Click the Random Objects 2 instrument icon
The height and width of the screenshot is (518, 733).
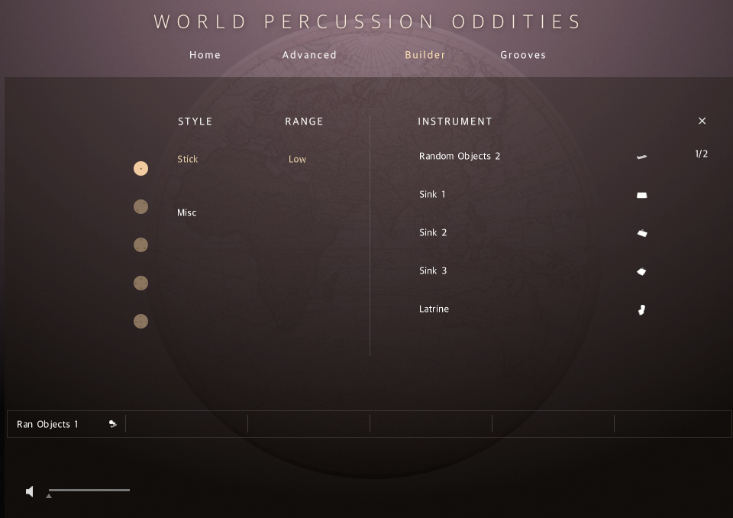point(641,157)
